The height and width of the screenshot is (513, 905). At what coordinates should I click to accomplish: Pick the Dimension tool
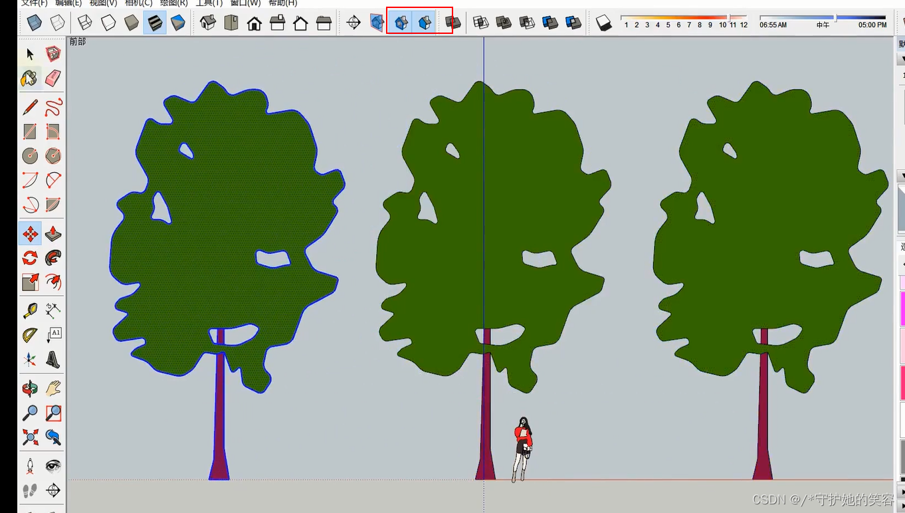click(x=53, y=310)
